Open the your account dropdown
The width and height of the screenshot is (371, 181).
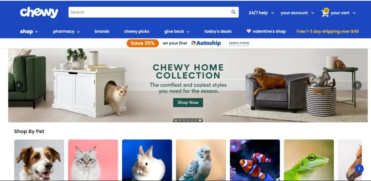(297, 13)
